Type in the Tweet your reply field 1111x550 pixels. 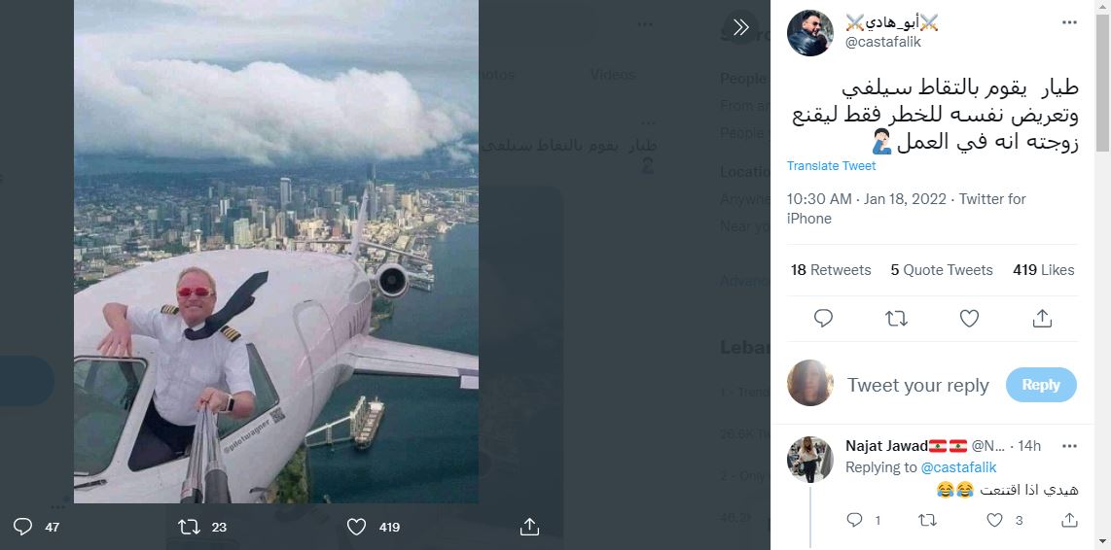point(917,386)
